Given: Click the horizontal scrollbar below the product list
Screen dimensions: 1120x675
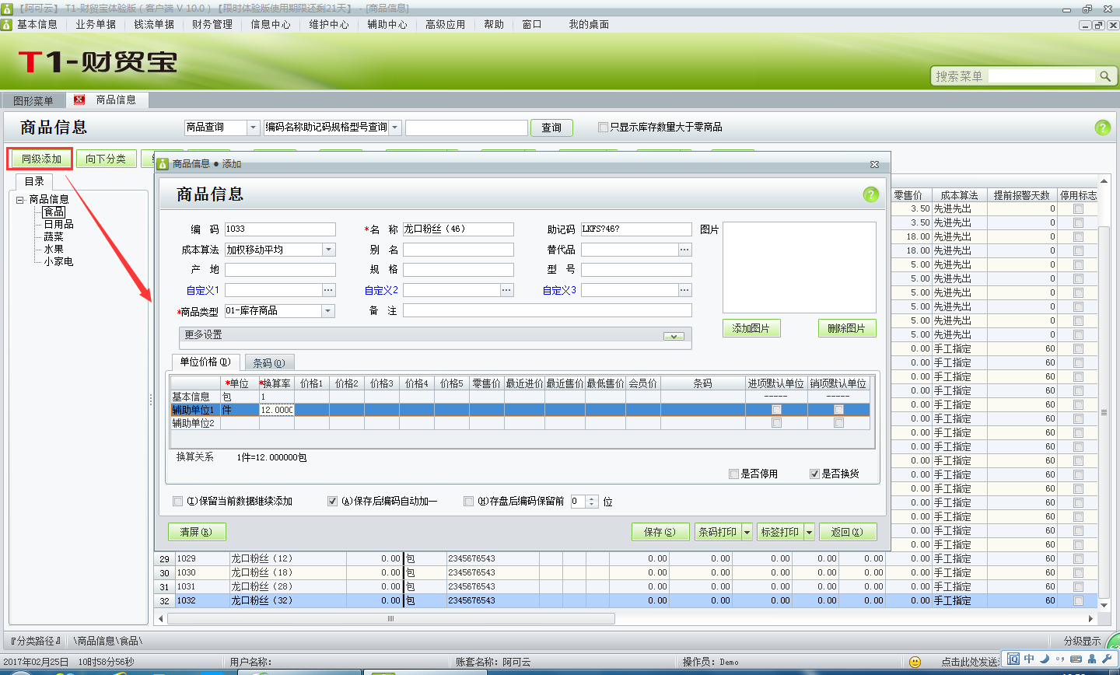Looking at the screenshot, I should [389, 617].
